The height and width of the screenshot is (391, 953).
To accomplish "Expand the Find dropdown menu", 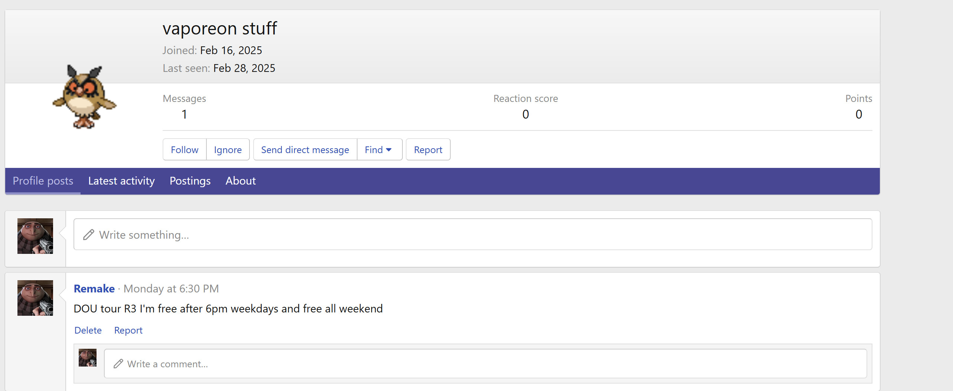I will click(379, 150).
